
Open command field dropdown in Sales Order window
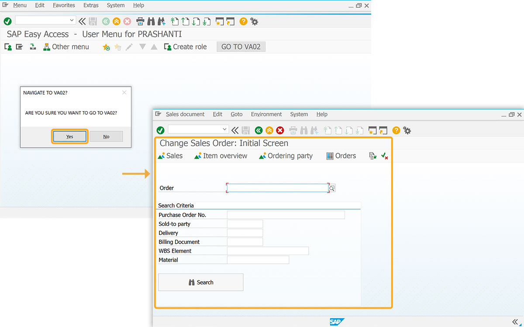pos(225,129)
